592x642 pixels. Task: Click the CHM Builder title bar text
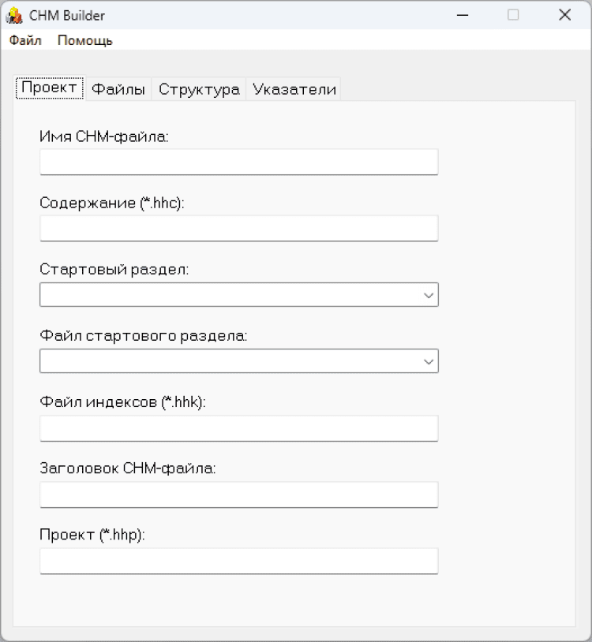tap(67, 16)
